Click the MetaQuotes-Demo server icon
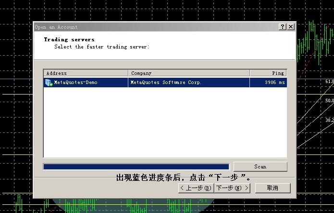Image resolution: width=334 pixels, height=213 pixels. click(x=49, y=83)
